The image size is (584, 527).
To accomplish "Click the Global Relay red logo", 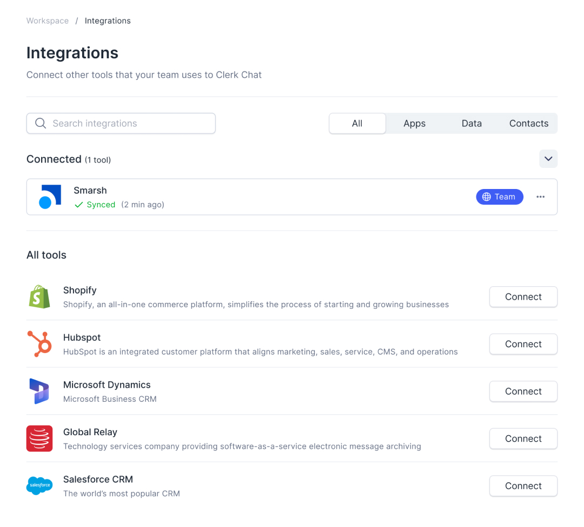I will [39, 438].
